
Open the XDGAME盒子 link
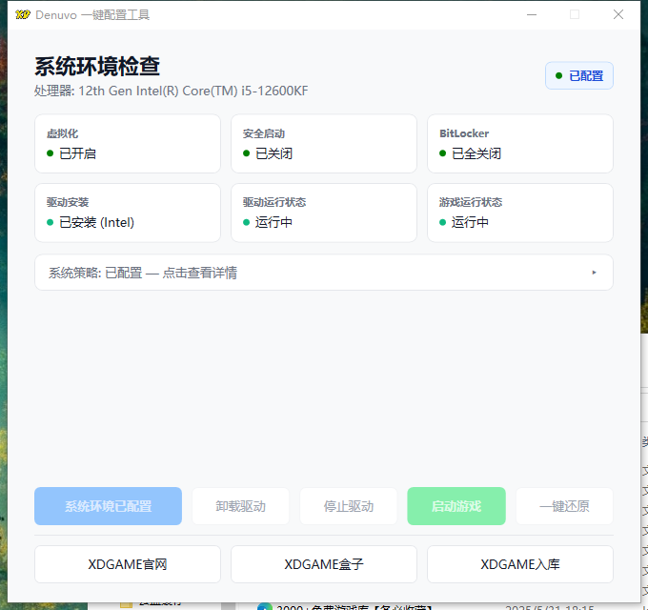pyautogui.click(x=323, y=564)
